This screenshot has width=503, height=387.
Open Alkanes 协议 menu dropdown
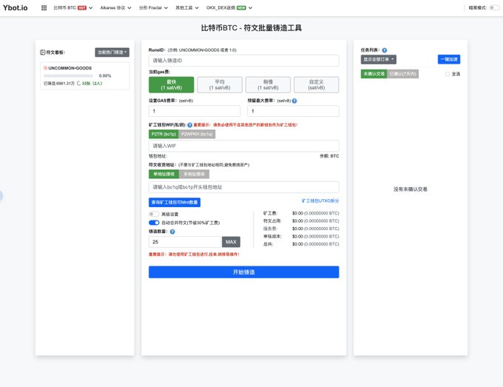[115, 7]
